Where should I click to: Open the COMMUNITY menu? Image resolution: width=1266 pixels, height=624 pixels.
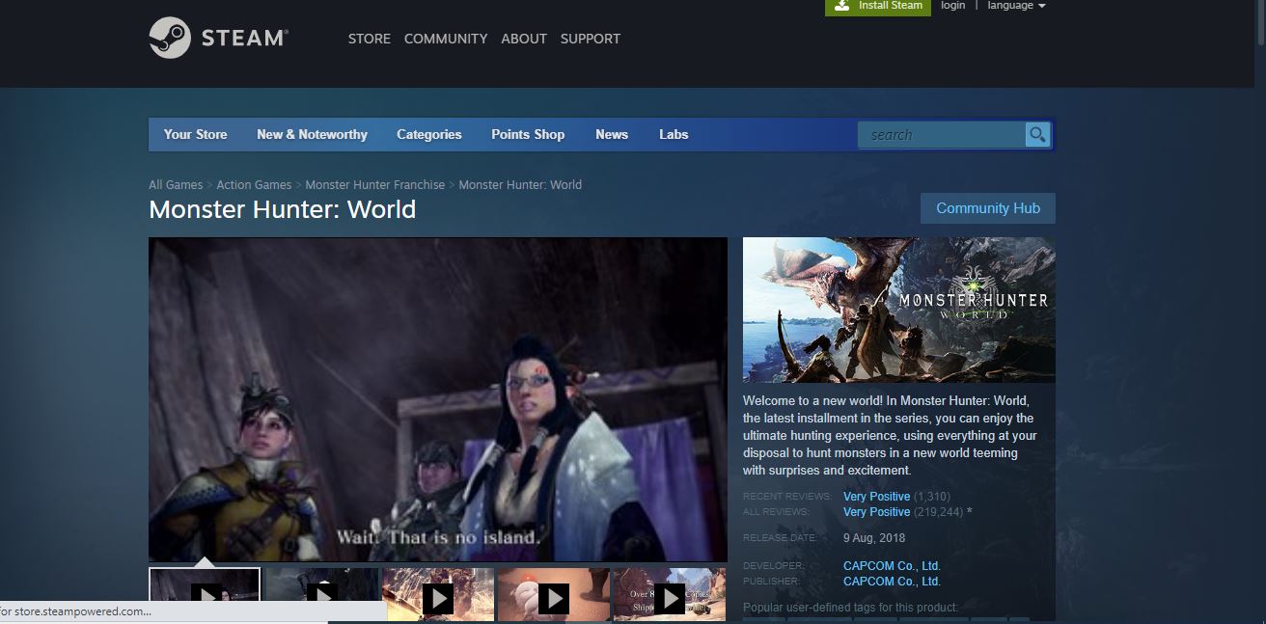click(x=446, y=39)
